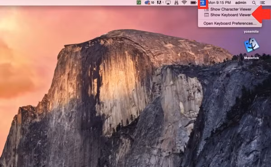Close the highlighted input menu icon
Image resolution: width=271 pixels, height=167 pixels.
pyautogui.click(x=202, y=3)
